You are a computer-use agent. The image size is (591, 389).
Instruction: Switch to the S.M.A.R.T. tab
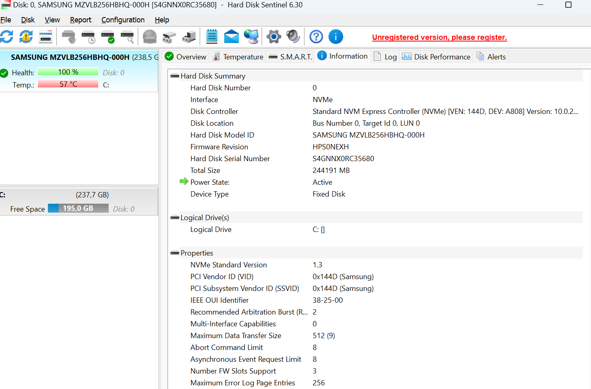pos(291,57)
